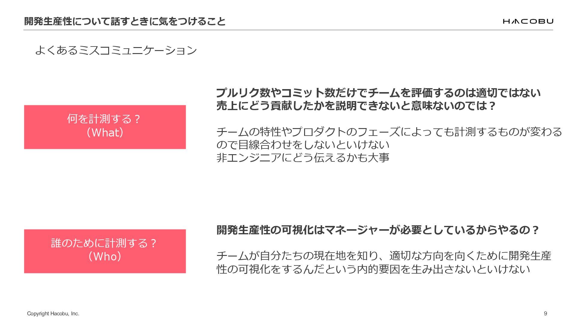Select the 誰のために計測する？(Who) red box

pyautogui.click(x=105, y=251)
